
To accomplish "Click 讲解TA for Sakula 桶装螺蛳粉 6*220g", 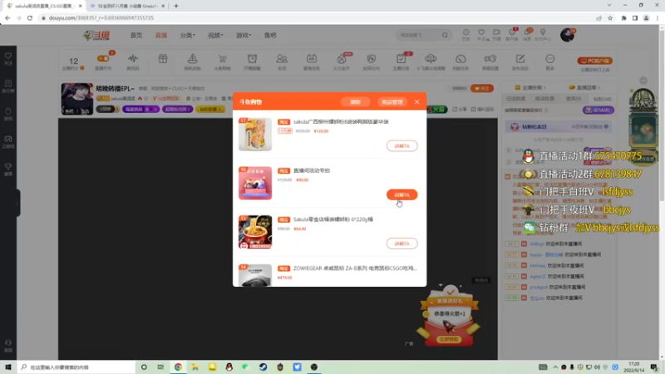I will click(401, 244).
